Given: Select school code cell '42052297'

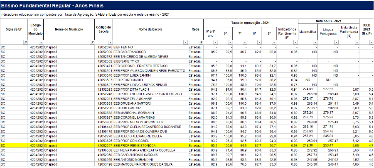Looking at the screenshot, I should 104,145.
